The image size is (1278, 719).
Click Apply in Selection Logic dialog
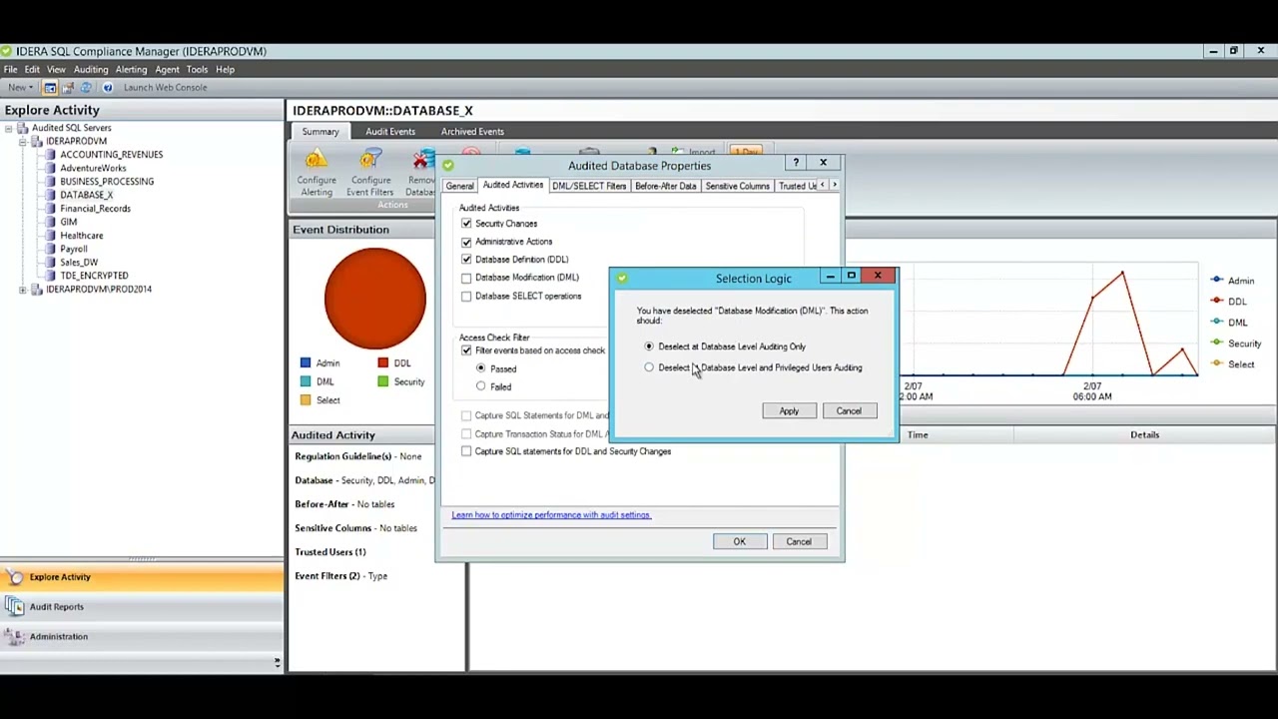coord(789,411)
